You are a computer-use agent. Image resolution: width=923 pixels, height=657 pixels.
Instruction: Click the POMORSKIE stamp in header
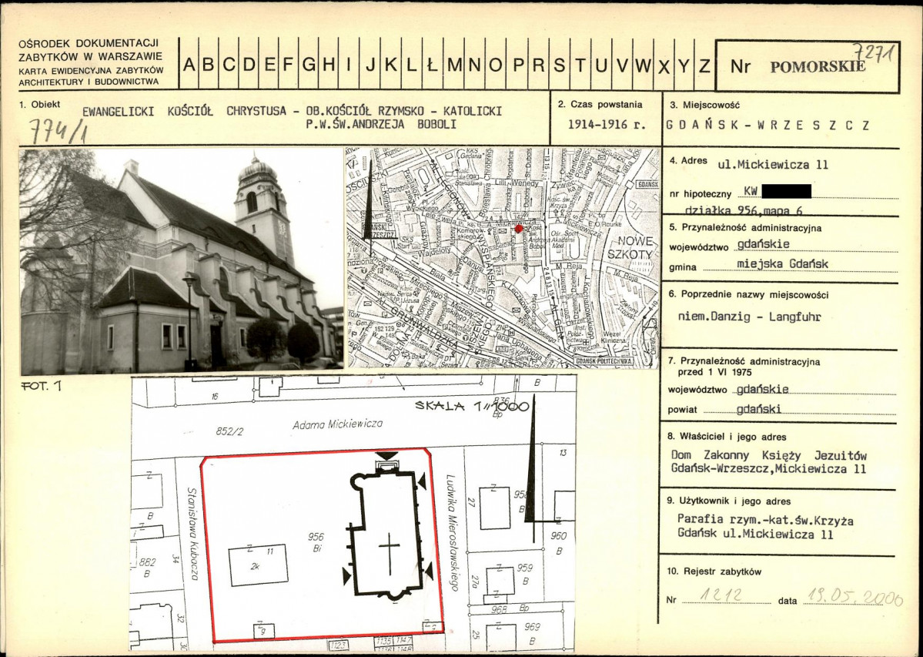816,66
